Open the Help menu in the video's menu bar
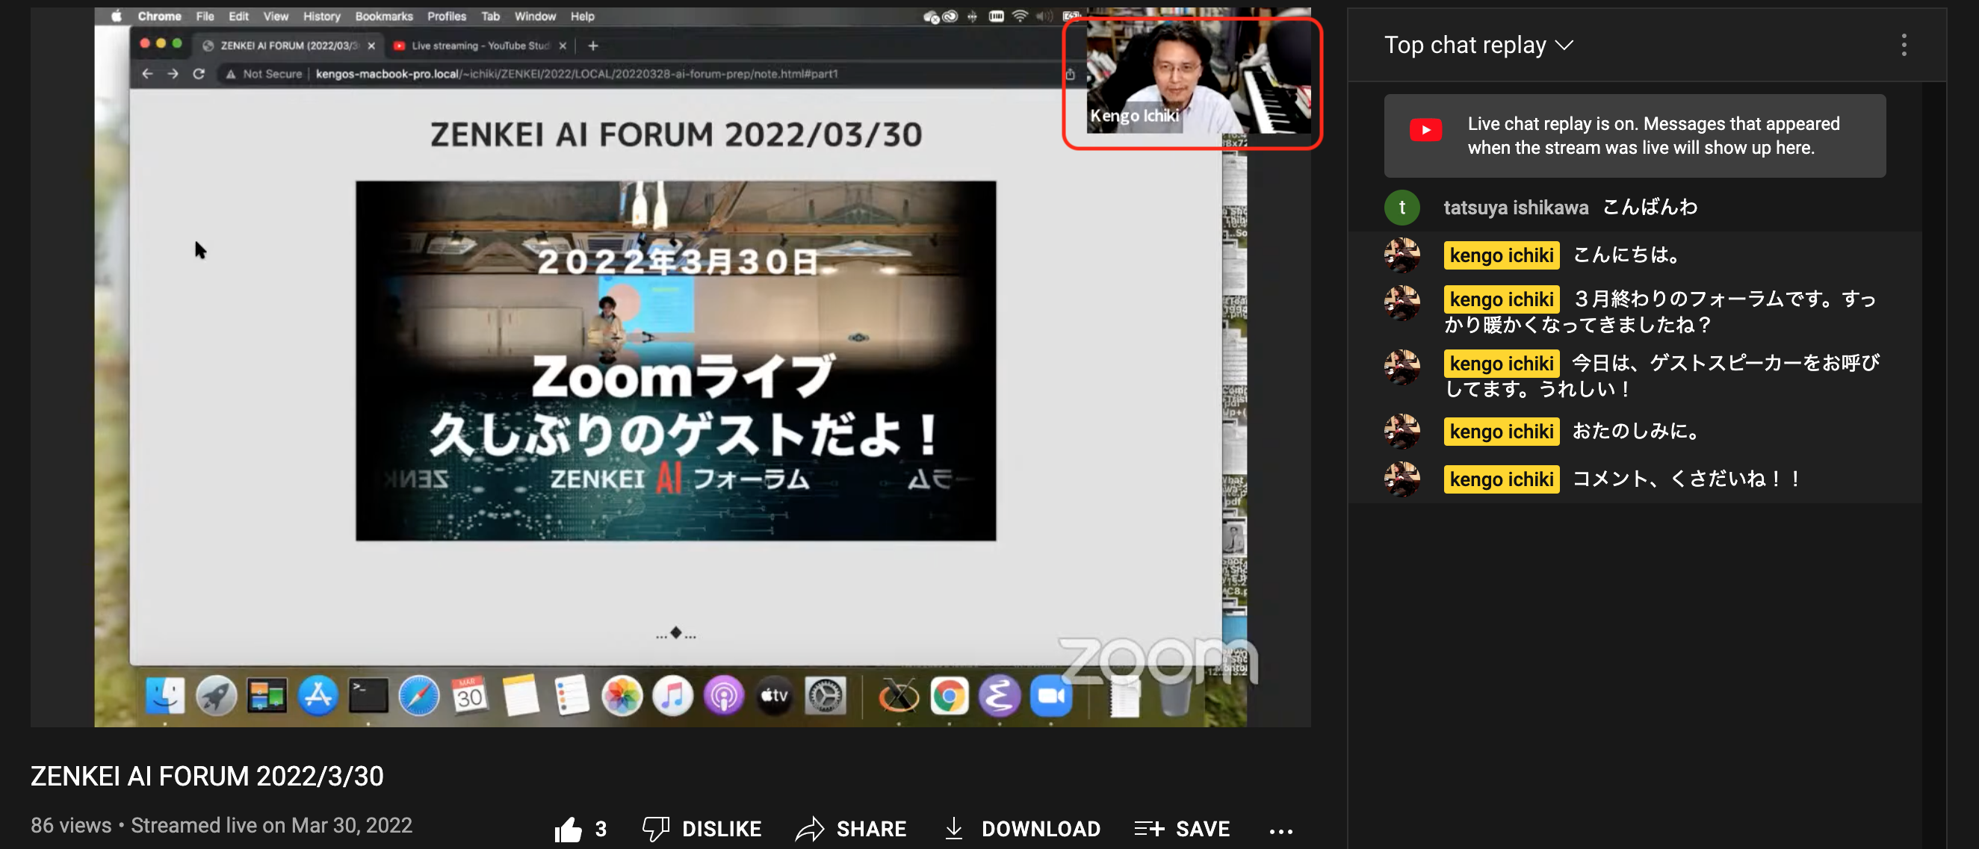The image size is (1979, 849). pyautogui.click(x=581, y=16)
